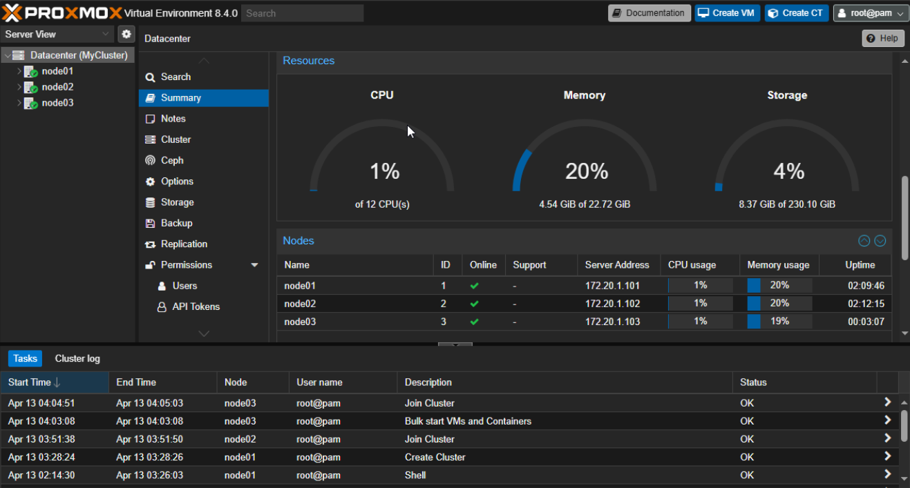Click the API Tokens user icon
This screenshot has height=488, width=910.
coord(162,307)
